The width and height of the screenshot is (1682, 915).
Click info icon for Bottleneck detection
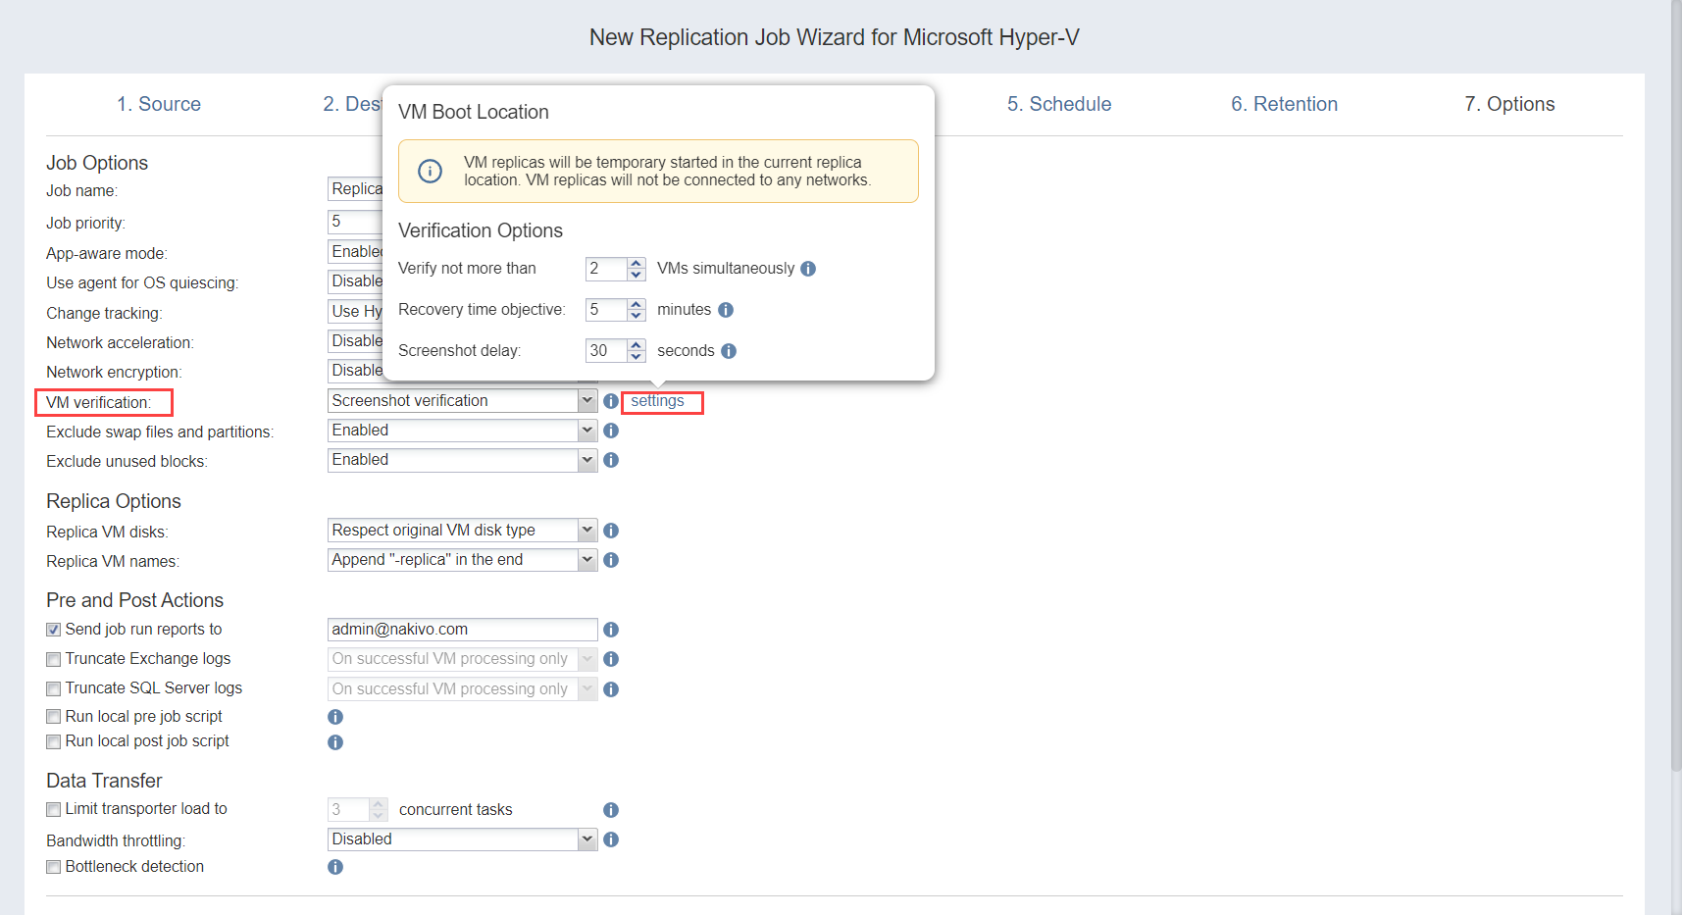[335, 867]
